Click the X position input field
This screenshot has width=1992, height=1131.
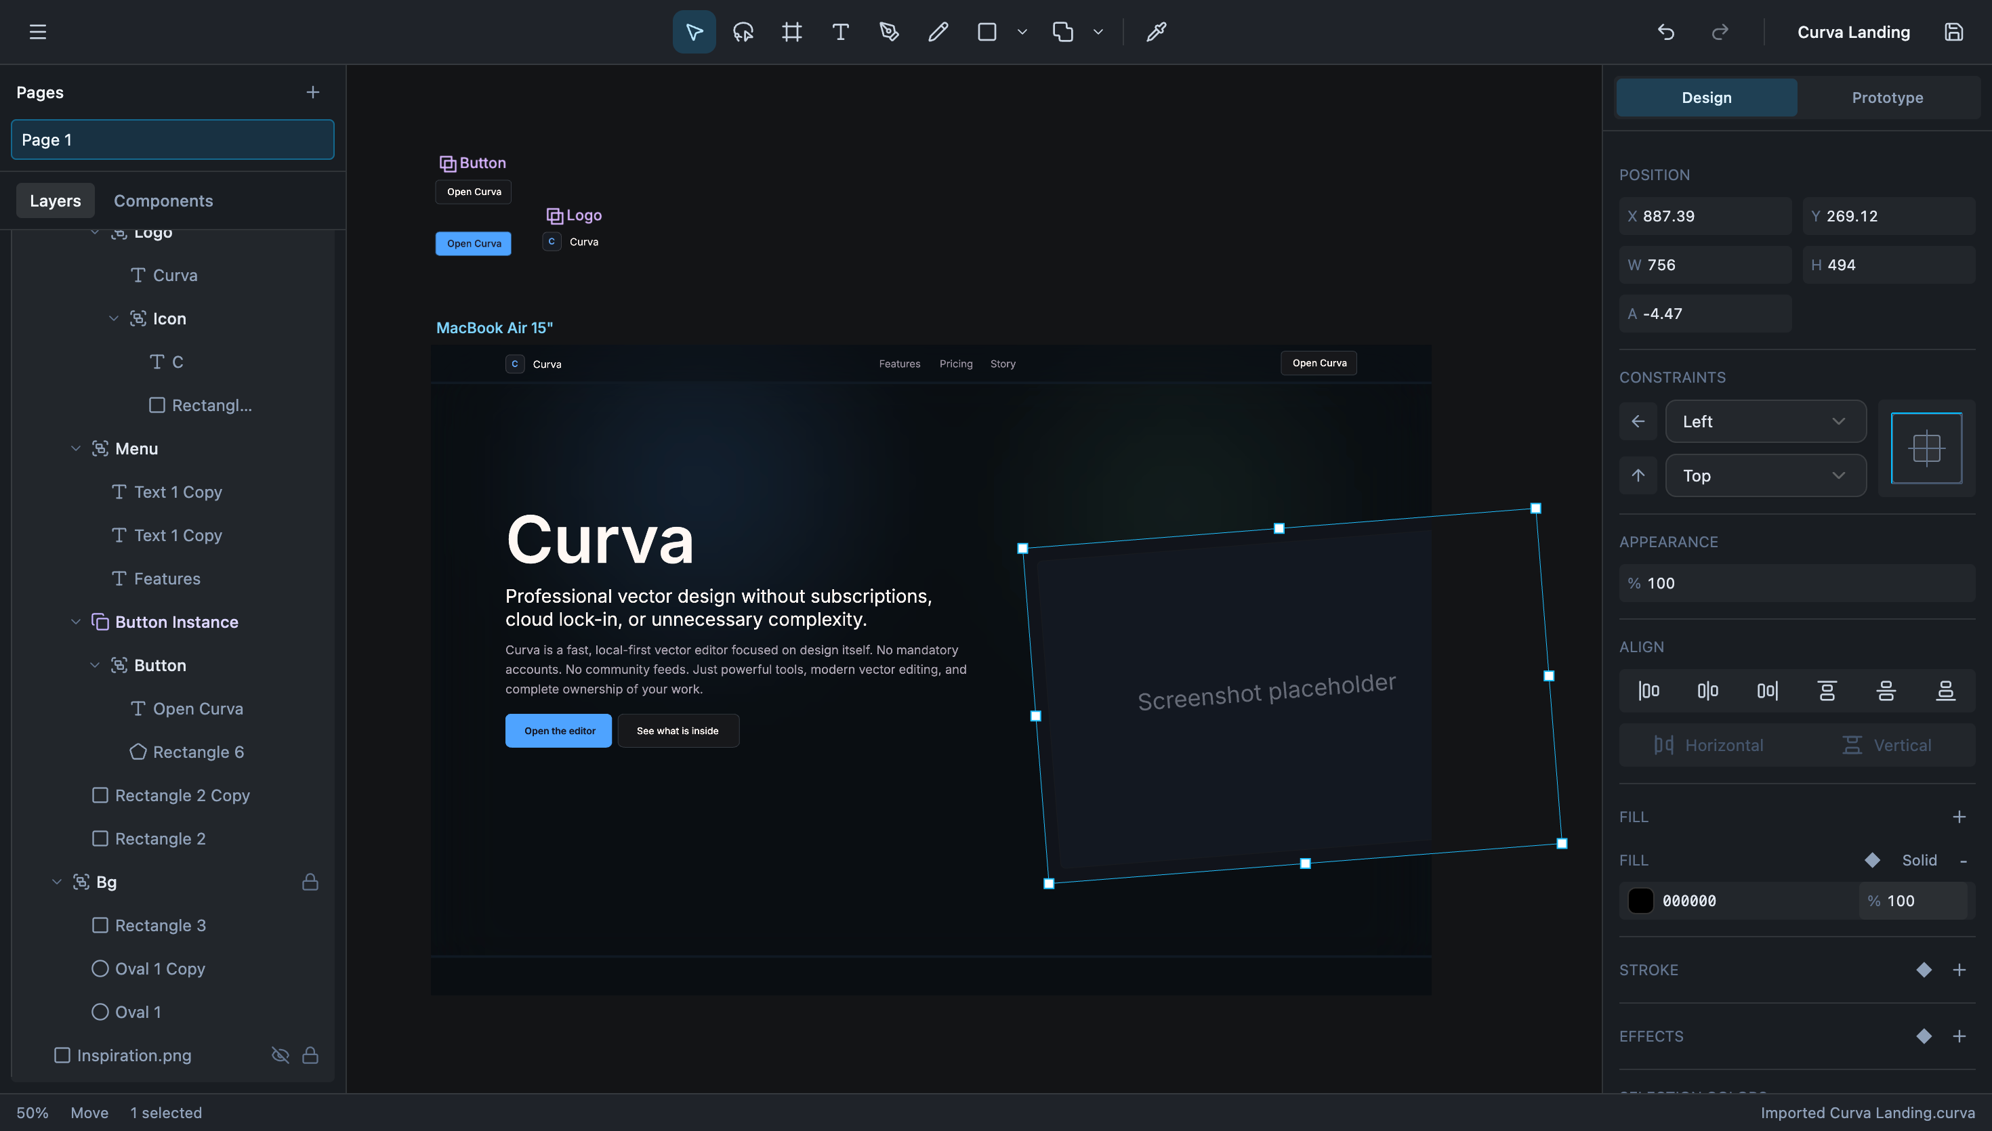coord(1705,216)
